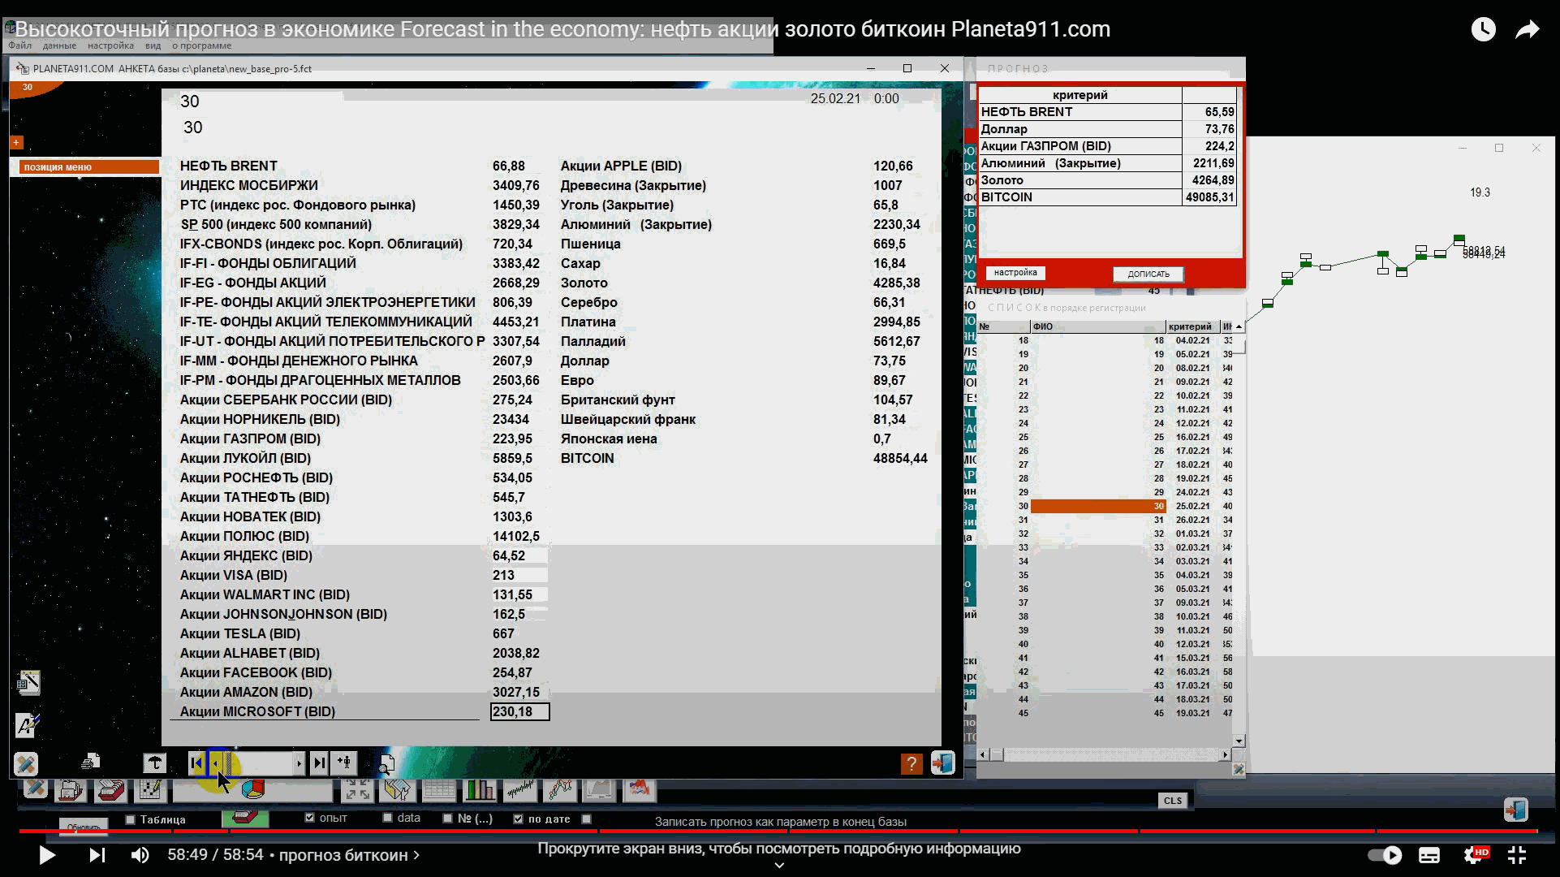Click the ИН column sort arrow
Viewport: 1560px width, 877px height.
tap(1239, 326)
